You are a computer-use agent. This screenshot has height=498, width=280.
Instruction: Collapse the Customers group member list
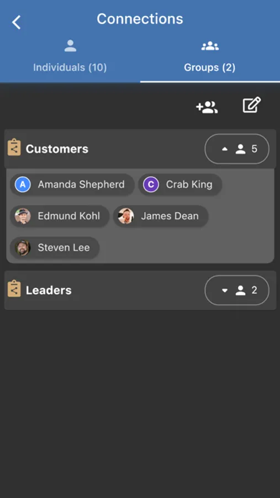point(237,149)
